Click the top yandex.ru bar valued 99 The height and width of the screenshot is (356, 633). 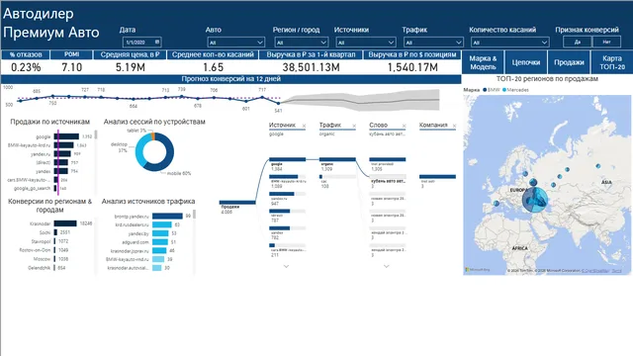167,217
